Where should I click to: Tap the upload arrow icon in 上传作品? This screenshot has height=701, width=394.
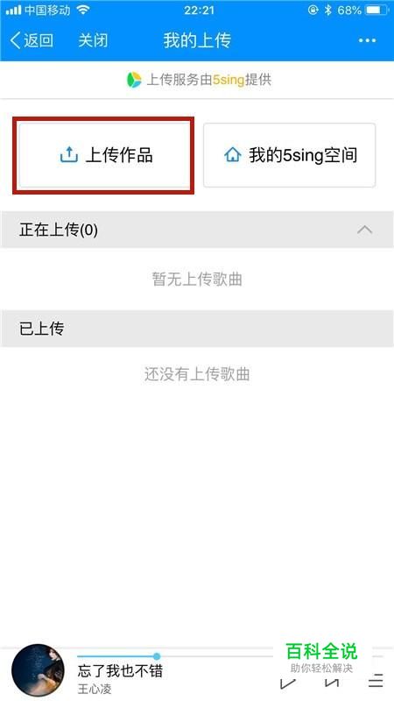point(69,155)
